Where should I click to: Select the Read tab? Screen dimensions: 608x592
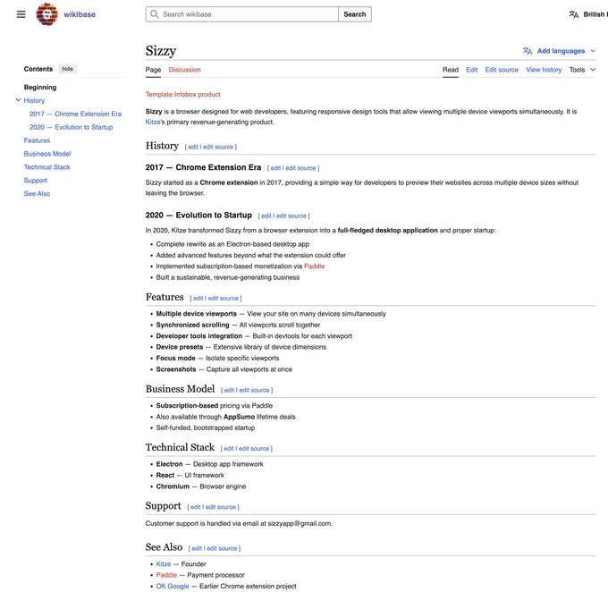click(x=451, y=70)
